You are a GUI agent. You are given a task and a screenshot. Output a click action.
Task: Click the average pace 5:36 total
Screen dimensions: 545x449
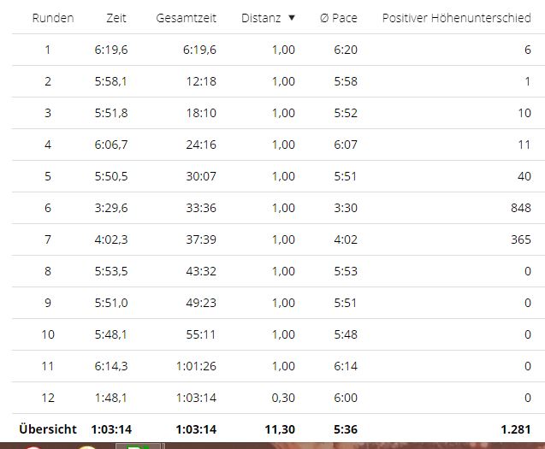pyautogui.click(x=345, y=429)
